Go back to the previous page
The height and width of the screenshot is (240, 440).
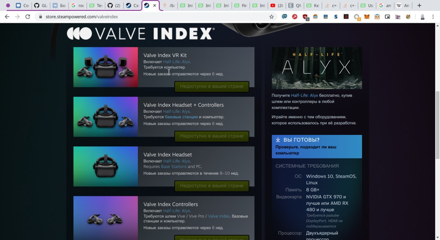coord(7,16)
